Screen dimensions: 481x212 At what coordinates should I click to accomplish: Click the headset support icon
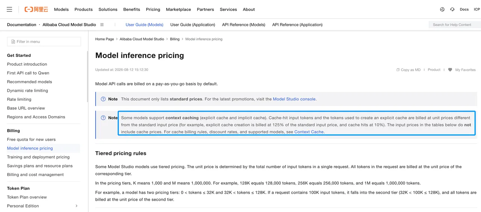[x=452, y=9]
